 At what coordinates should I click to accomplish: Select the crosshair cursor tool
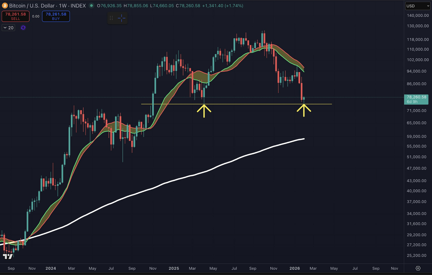(122, 18)
